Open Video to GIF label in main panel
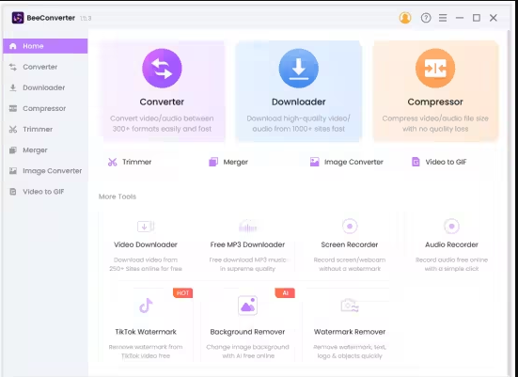Image resolution: width=518 pixels, height=377 pixels. click(446, 162)
